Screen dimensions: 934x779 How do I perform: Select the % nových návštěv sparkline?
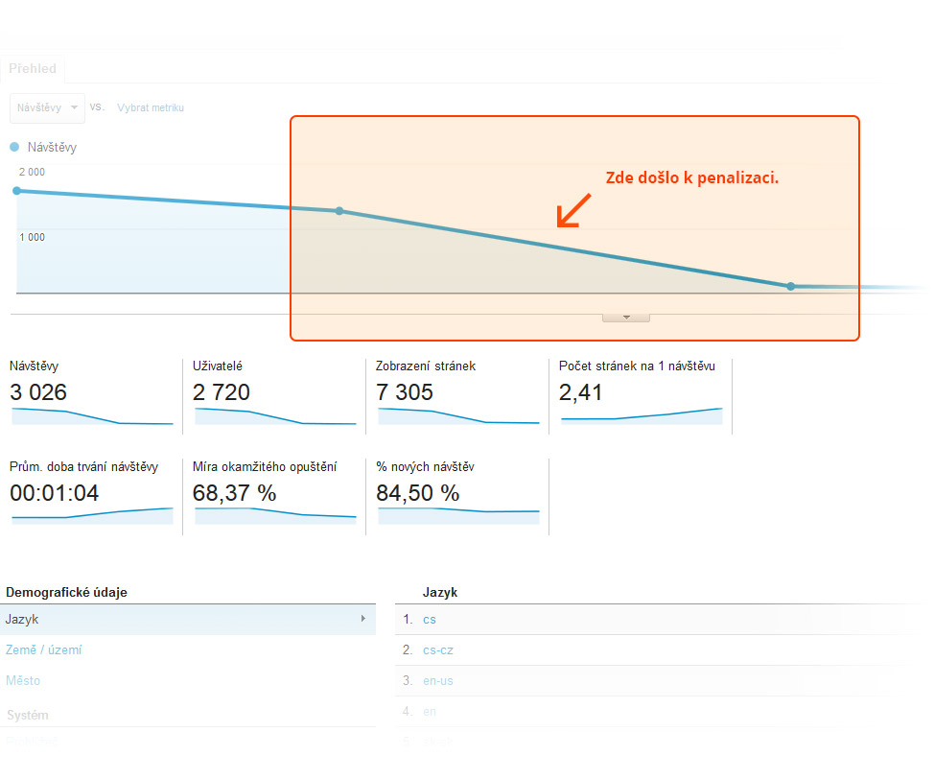(458, 515)
